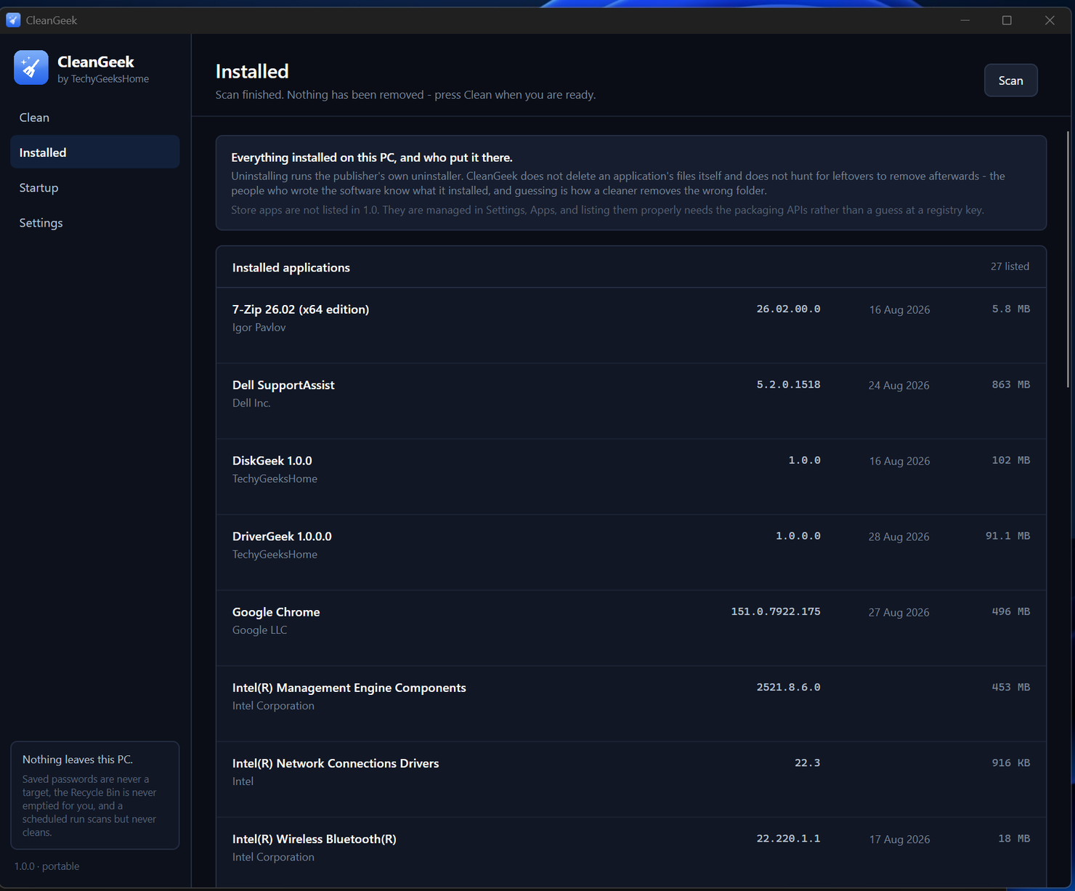Viewport: 1075px width, 891px height.
Task: Click version 26.02.00.0 of 7-Zip
Action: point(788,309)
